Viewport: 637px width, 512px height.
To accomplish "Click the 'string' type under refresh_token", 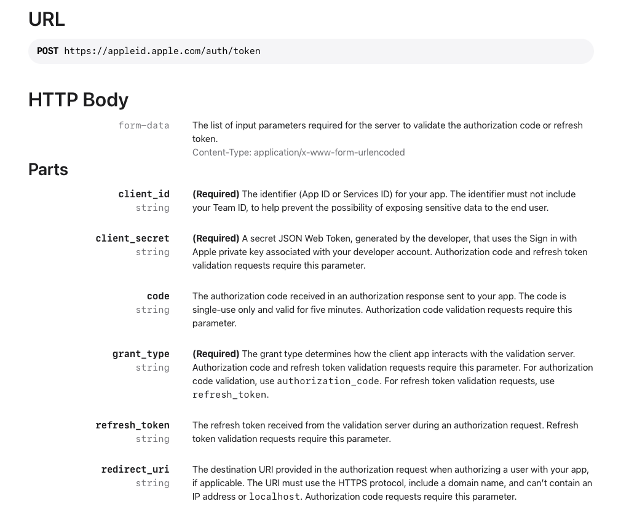I will [152, 439].
